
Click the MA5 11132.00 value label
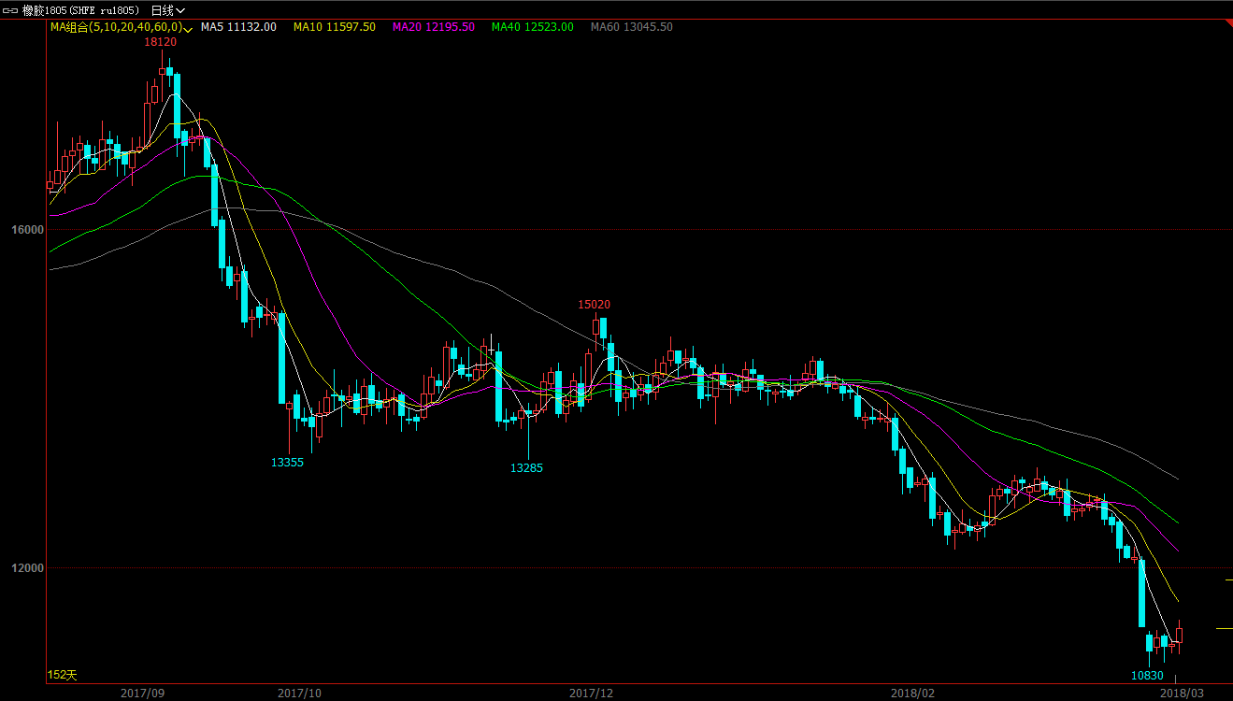click(x=238, y=27)
